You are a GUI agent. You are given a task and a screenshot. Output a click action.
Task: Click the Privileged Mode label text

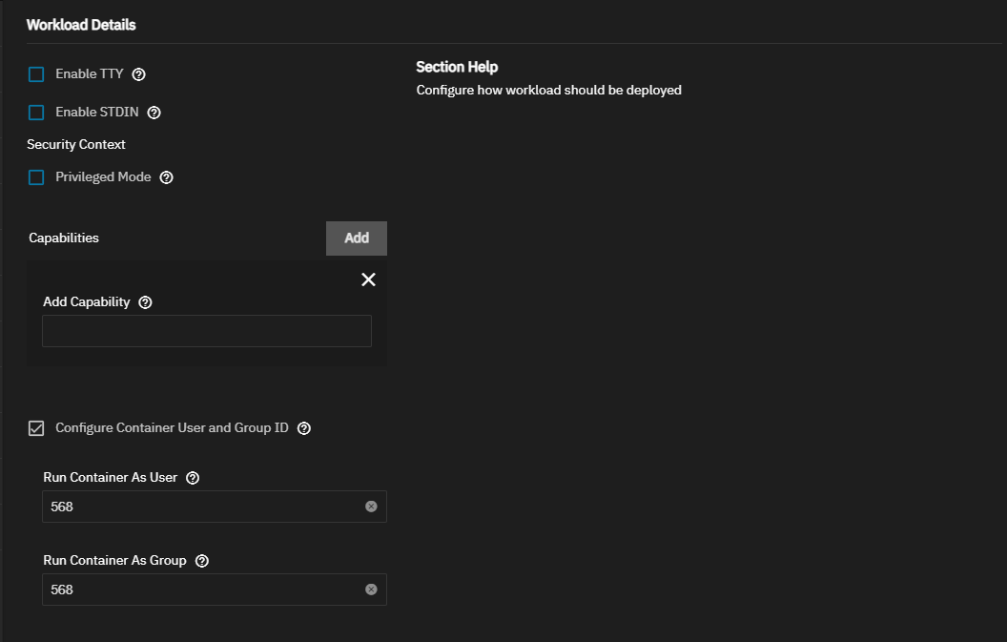pos(103,176)
